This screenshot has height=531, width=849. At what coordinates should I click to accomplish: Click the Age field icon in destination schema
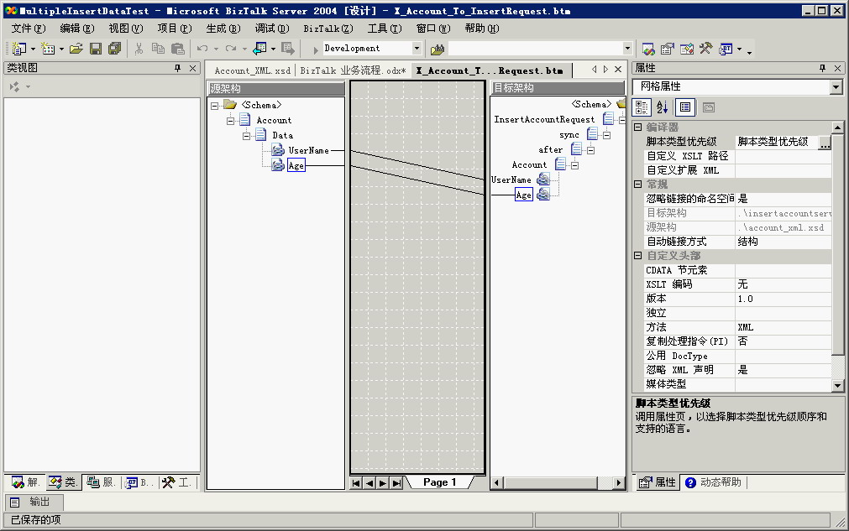click(543, 194)
